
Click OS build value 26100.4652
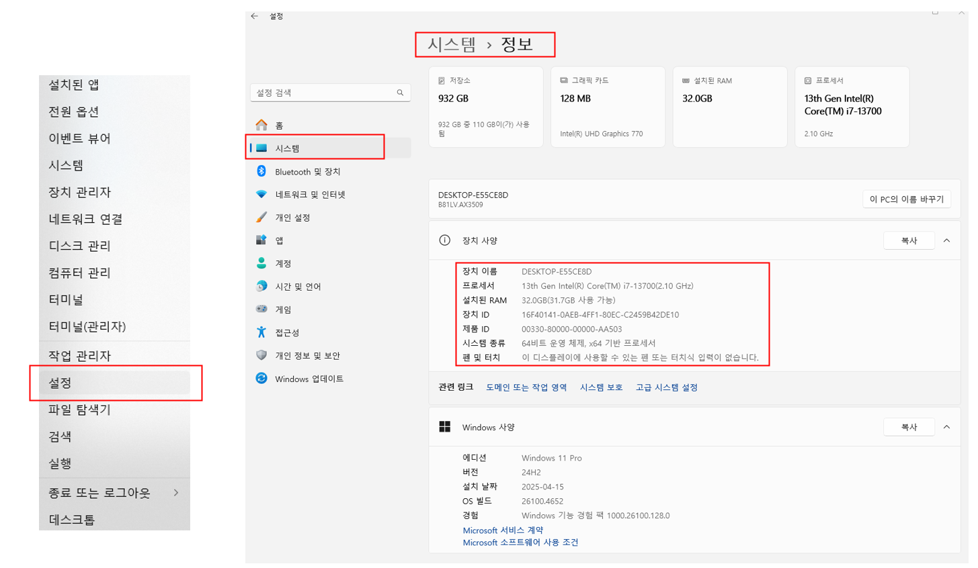542,502
